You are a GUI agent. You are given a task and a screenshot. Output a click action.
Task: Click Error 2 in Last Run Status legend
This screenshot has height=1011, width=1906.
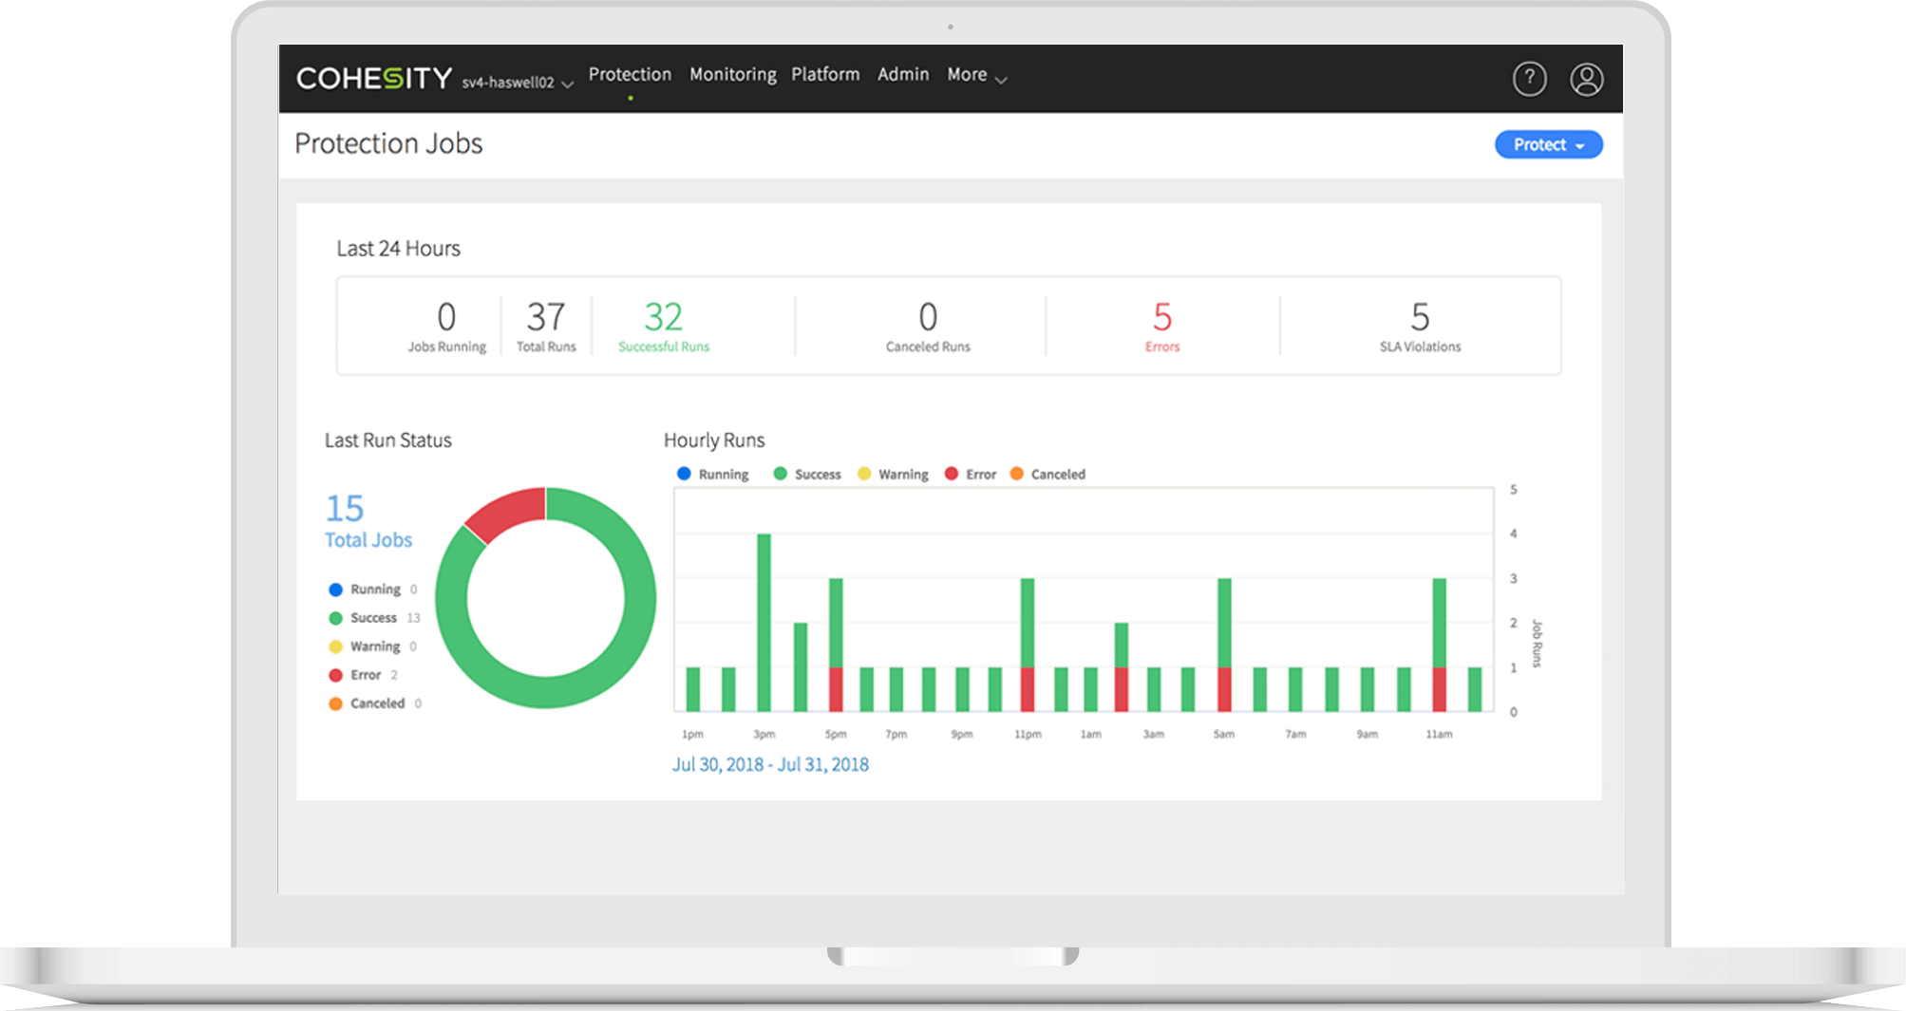[x=364, y=675]
